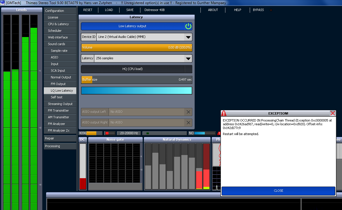This screenshot has width=342, height=210.
Task: Select Self test in sidebar
Action: coord(60,97)
